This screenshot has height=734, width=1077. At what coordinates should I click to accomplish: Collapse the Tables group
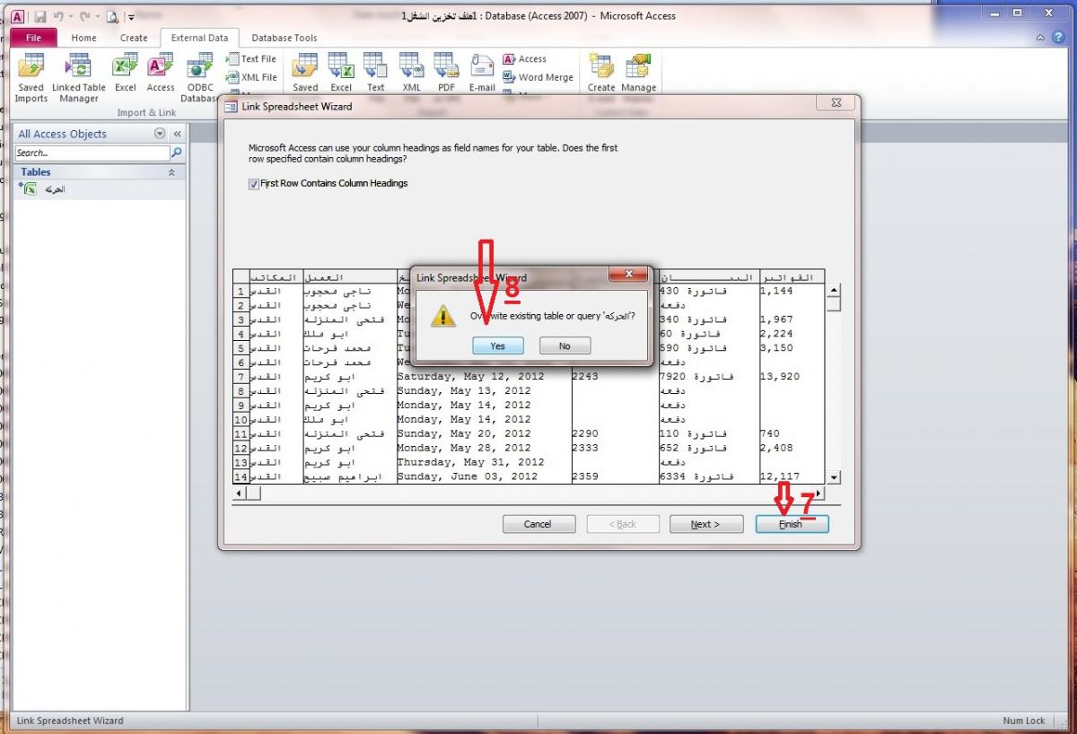pyautogui.click(x=171, y=172)
